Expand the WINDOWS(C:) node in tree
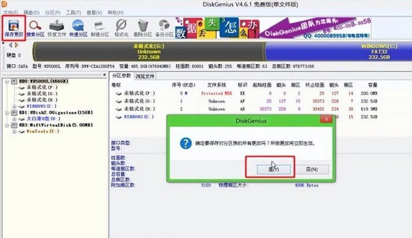The width and height of the screenshot is (412, 238). point(14,107)
